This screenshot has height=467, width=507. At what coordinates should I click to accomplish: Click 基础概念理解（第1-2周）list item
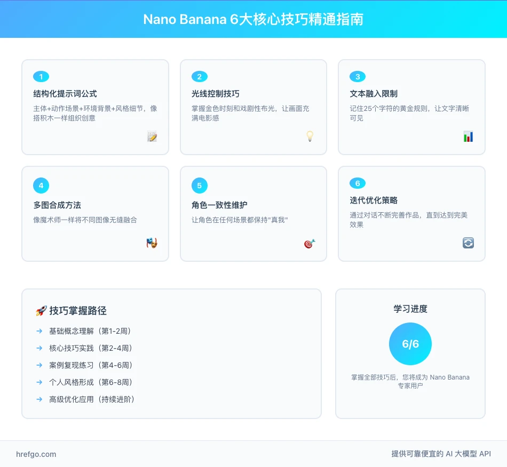point(90,331)
